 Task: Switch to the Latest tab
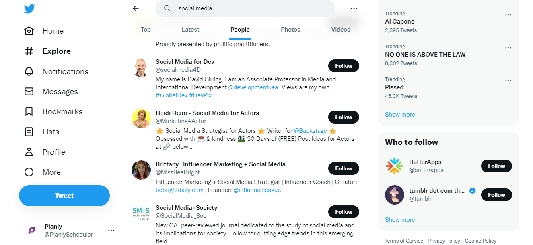(190, 30)
